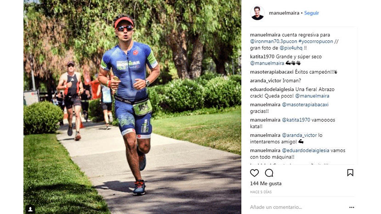
Task: Open masoterapiabacaxi commenter profile
Action: pos(272,72)
